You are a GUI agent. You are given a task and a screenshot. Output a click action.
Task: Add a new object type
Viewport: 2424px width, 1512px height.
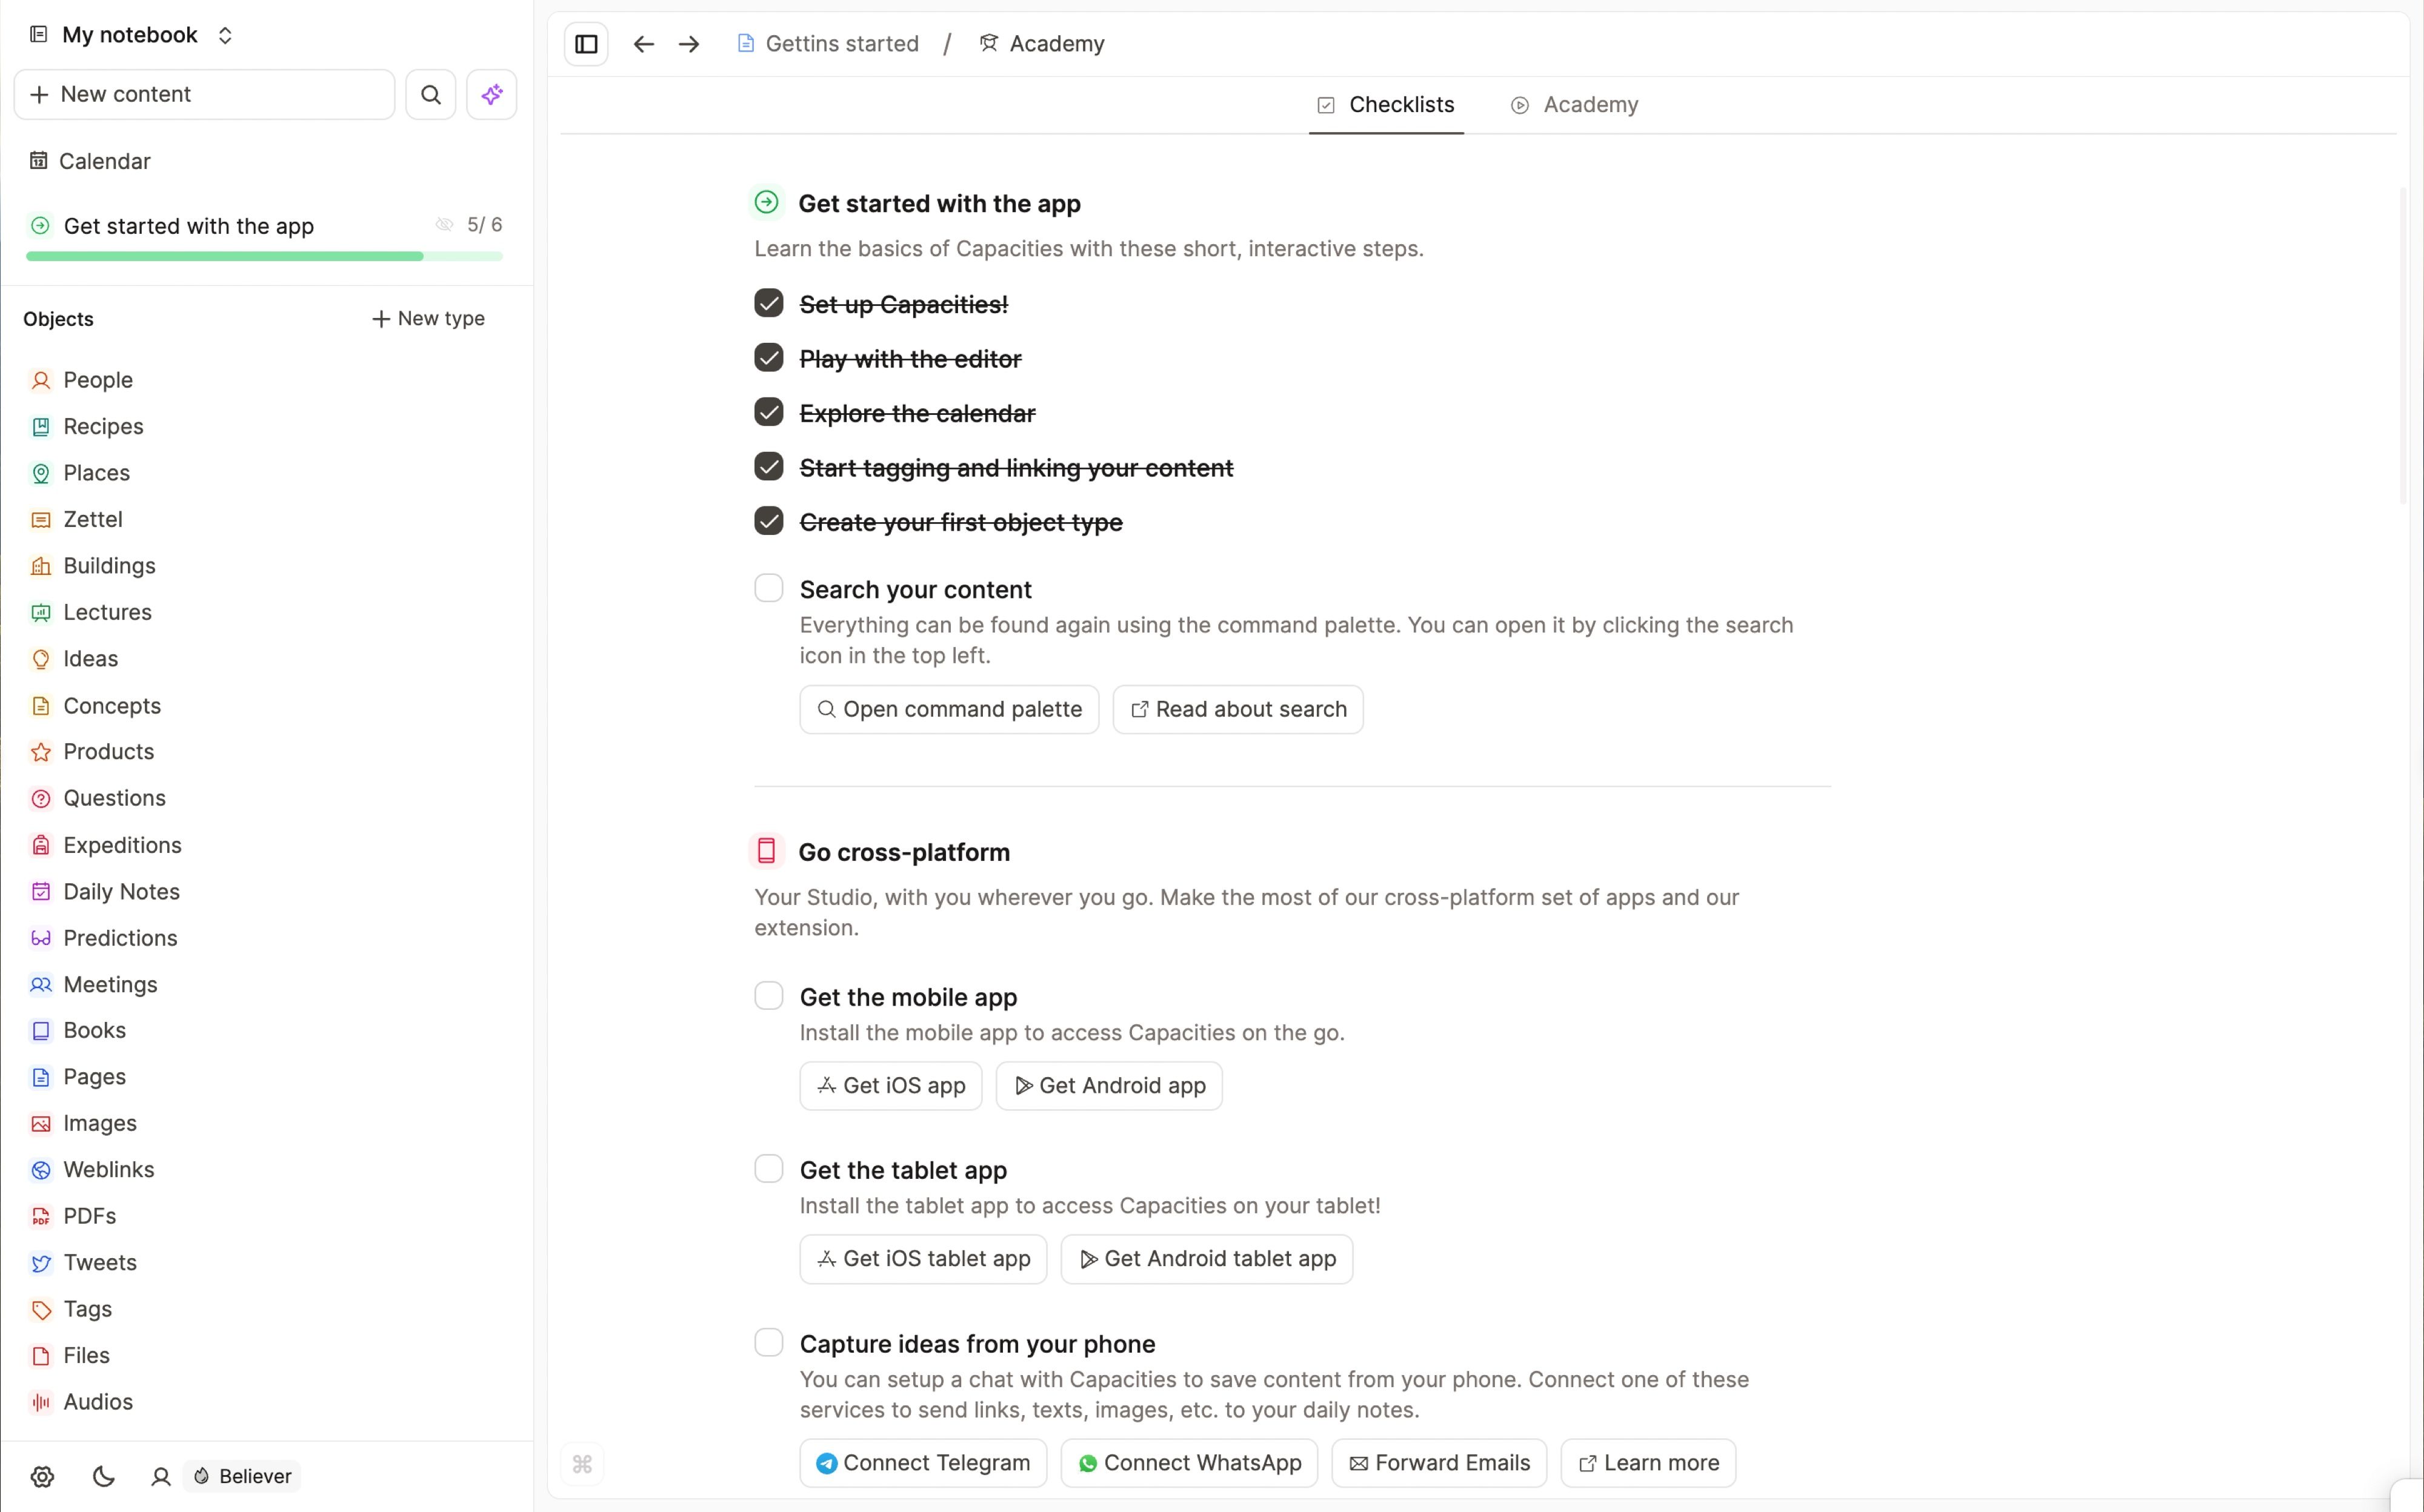[x=428, y=318]
